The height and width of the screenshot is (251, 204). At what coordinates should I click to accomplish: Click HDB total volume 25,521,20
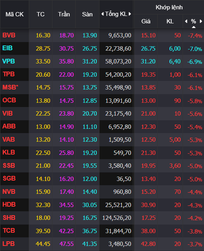tap(118, 205)
